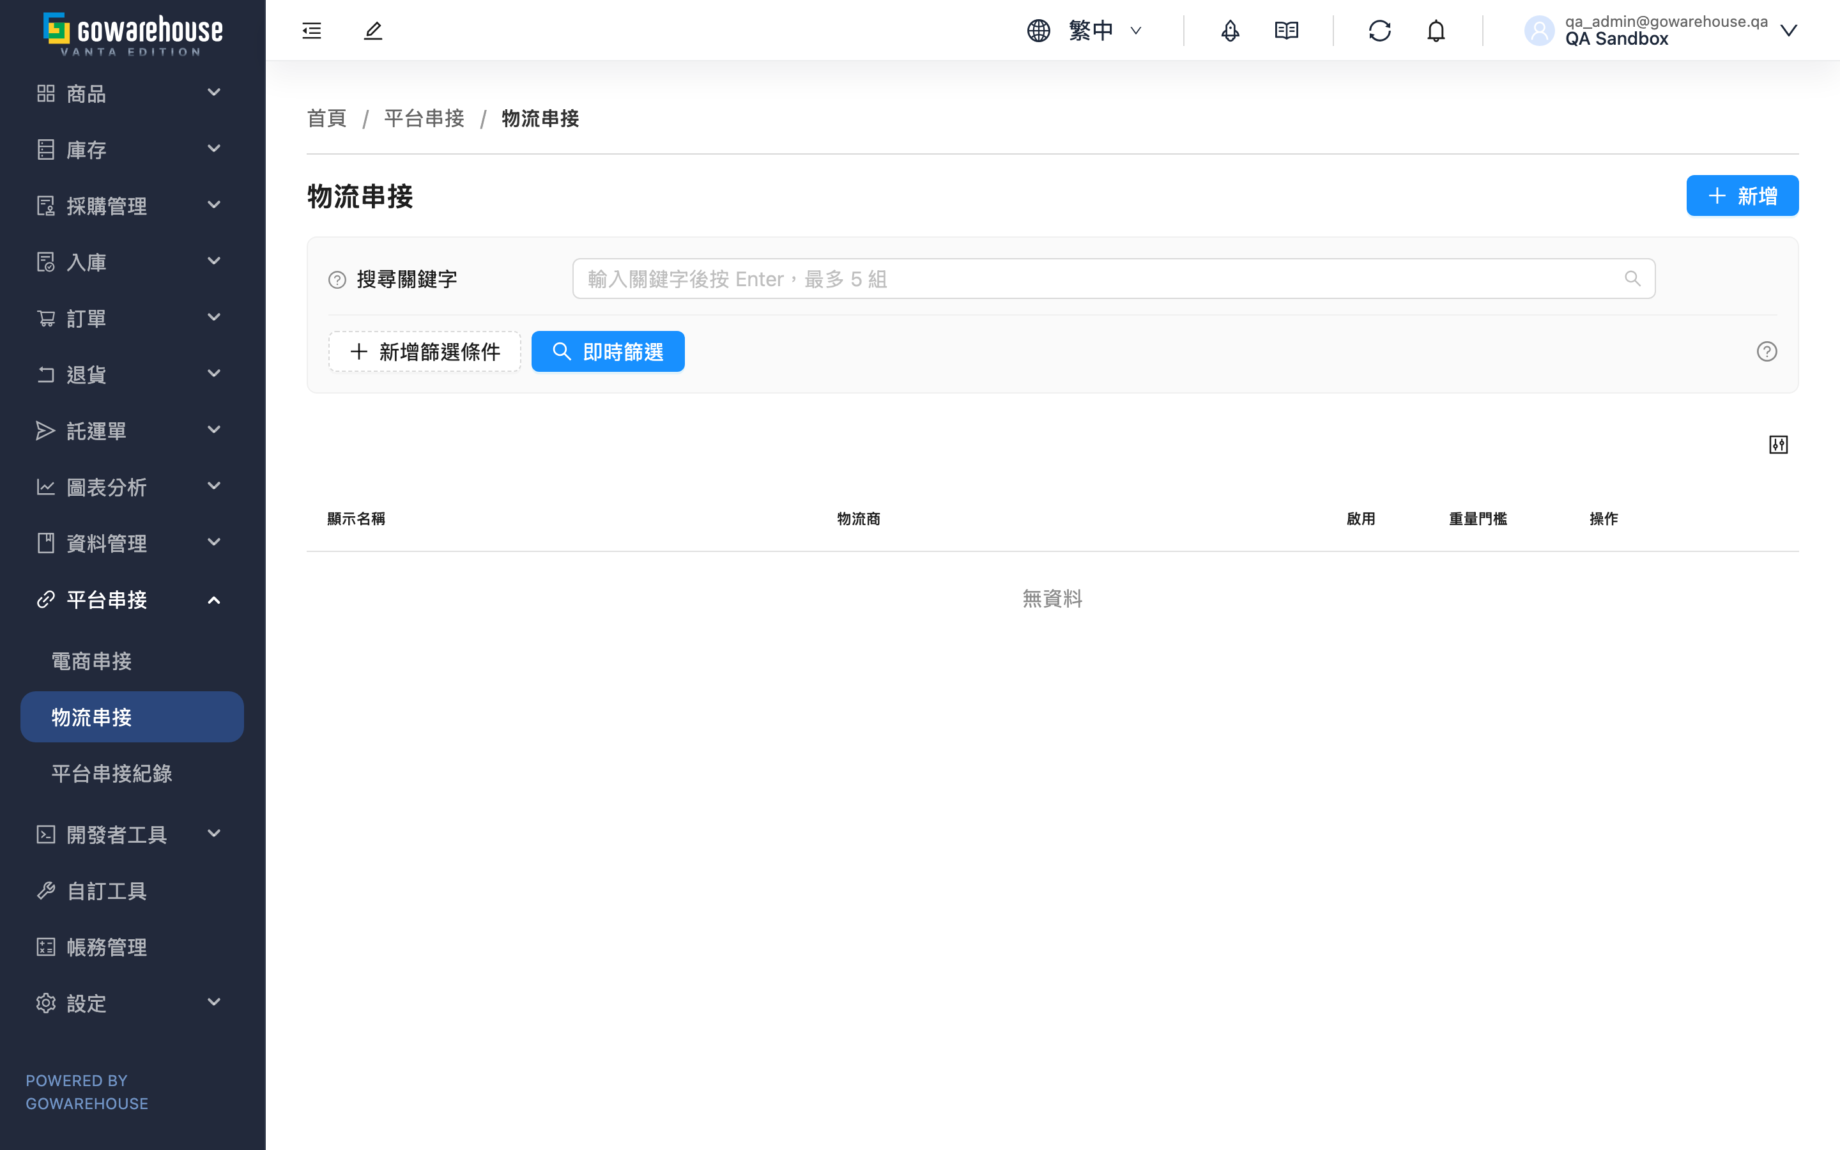Open the QA Sandbox account dropdown arrow

1789,31
